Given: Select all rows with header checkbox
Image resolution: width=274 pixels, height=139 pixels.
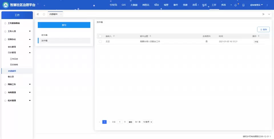Looking at the screenshot, I should pyautogui.click(x=100, y=36).
